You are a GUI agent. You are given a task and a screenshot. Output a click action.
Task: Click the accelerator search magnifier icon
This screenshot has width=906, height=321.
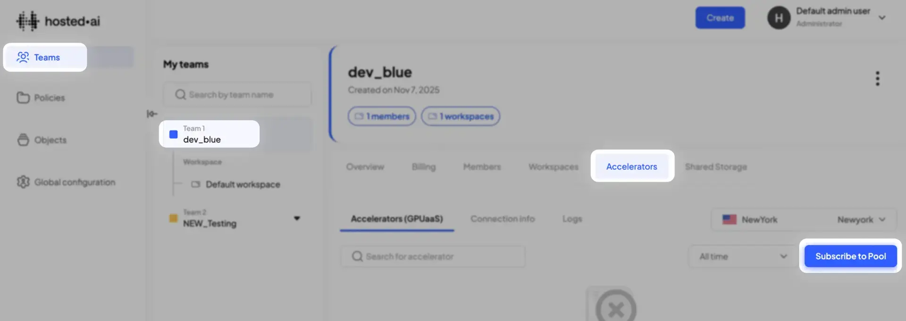pyautogui.click(x=357, y=256)
